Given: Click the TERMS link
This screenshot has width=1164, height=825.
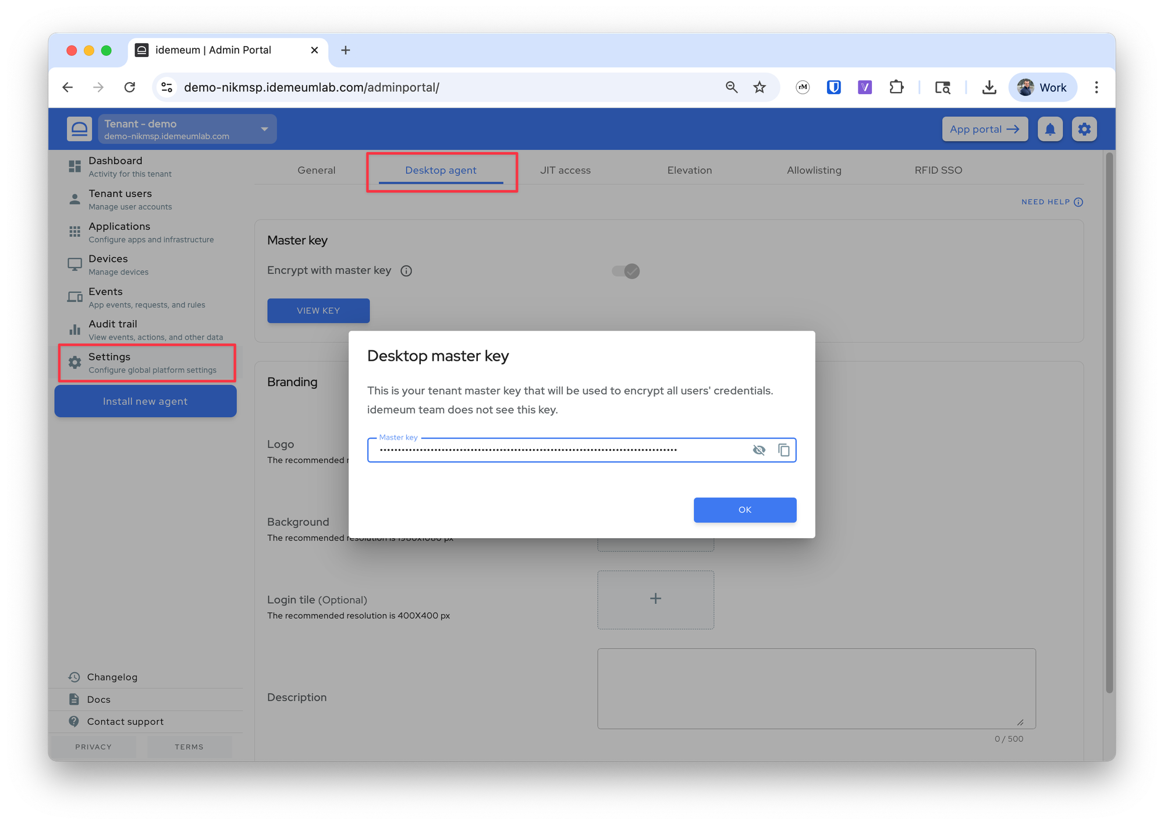Looking at the screenshot, I should (x=189, y=746).
